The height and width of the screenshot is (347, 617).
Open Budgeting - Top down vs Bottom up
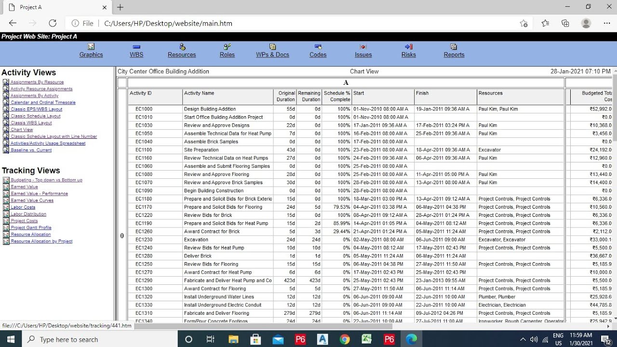[46, 180]
